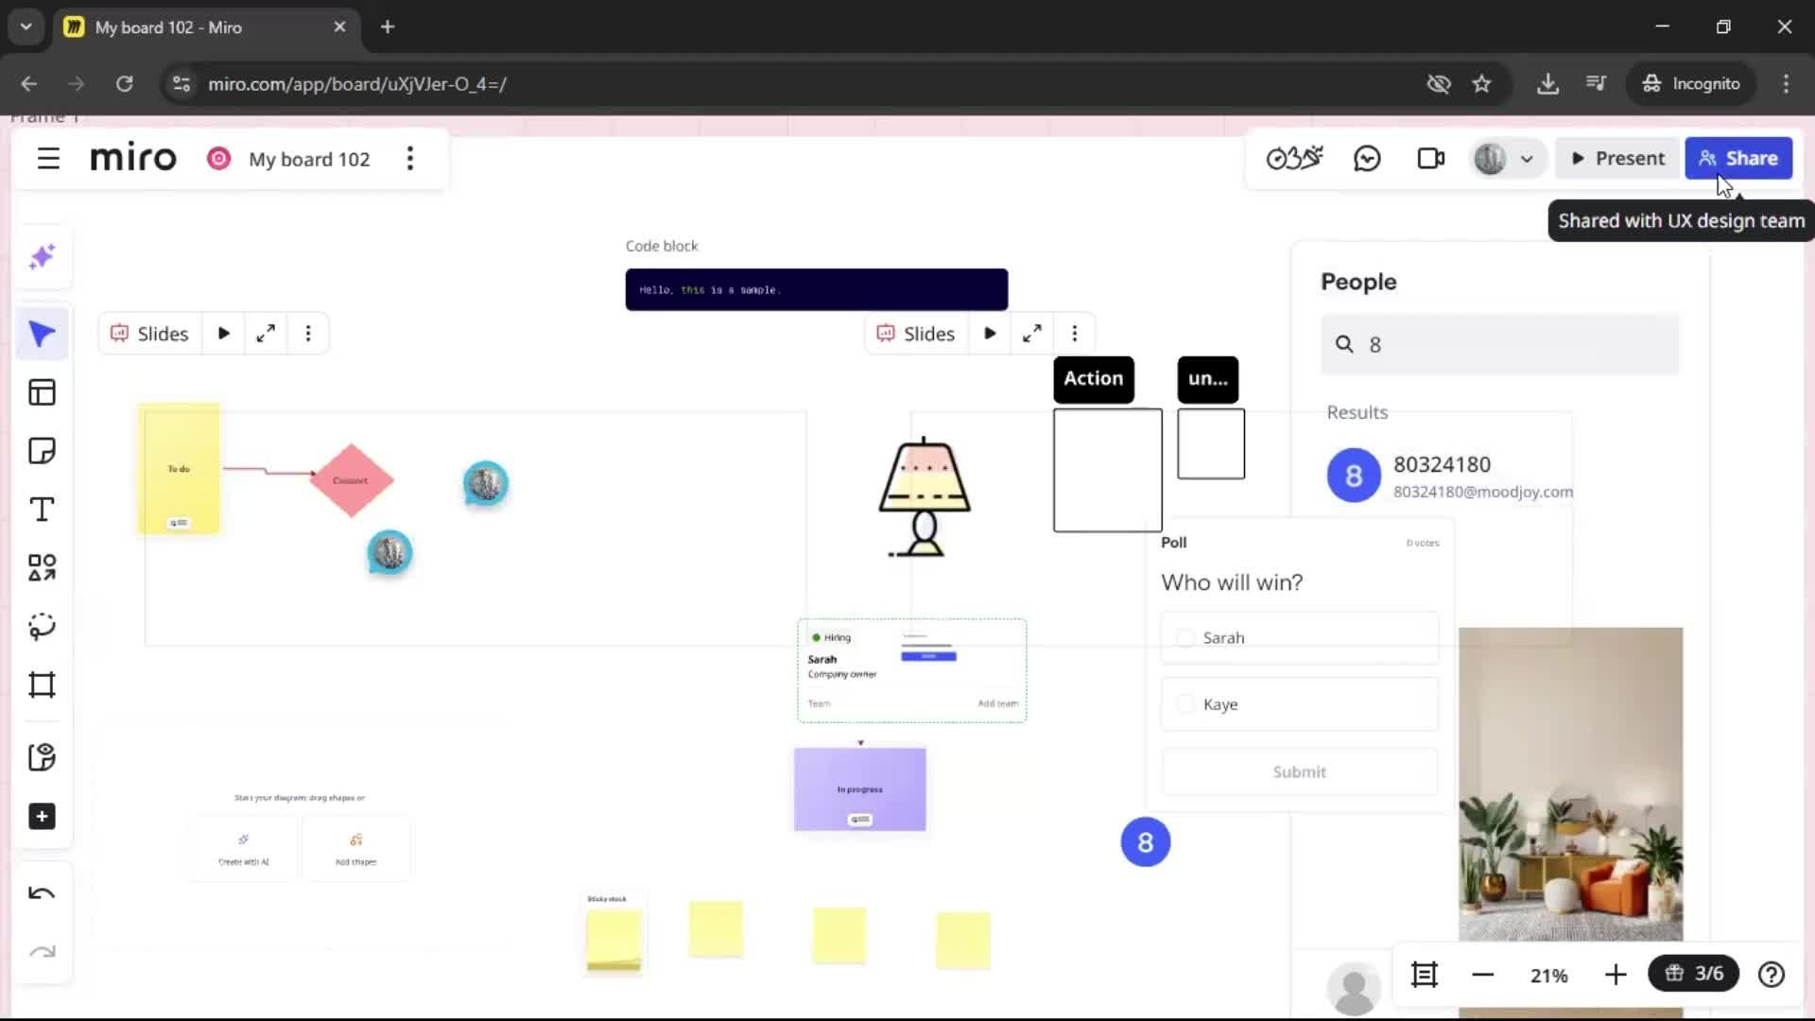The width and height of the screenshot is (1815, 1021).
Task: Click the living room photo
Action: coord(1570,785)
